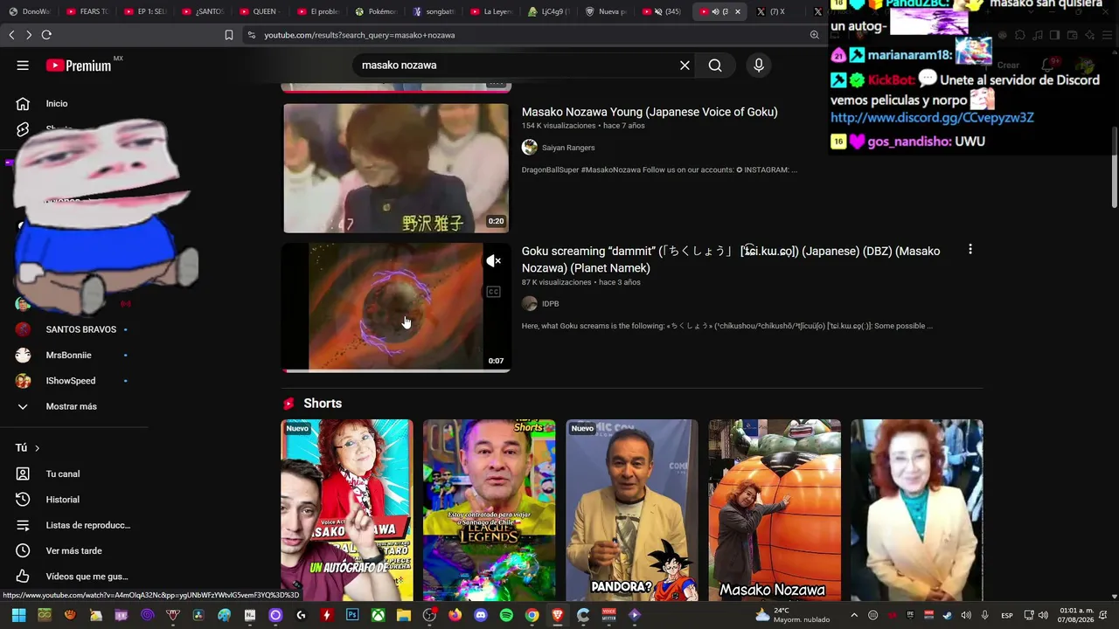Open the first Short with autograph caption
This screenshot has height=629, width=1119.
(x=347, y=510)
